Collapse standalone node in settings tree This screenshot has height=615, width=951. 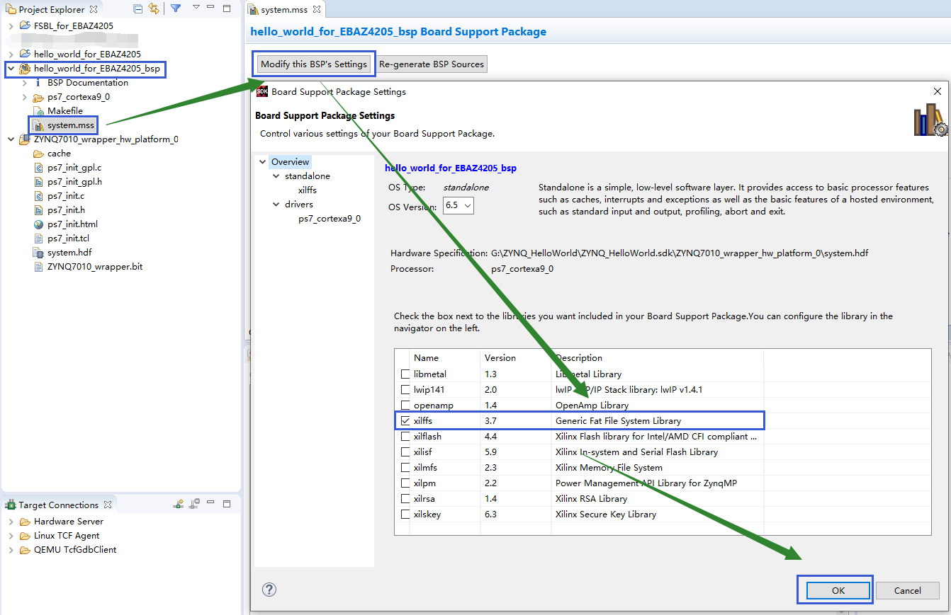(x=276, y=176)
